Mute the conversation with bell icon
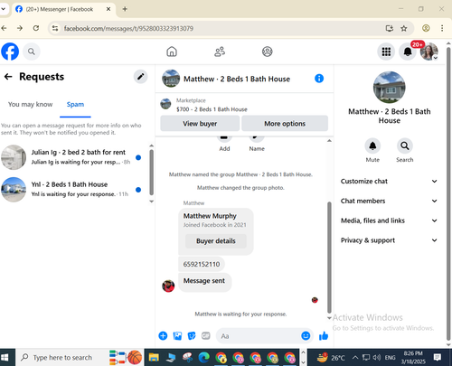Screen dimensions: 452x366 [x=372, y=146]
